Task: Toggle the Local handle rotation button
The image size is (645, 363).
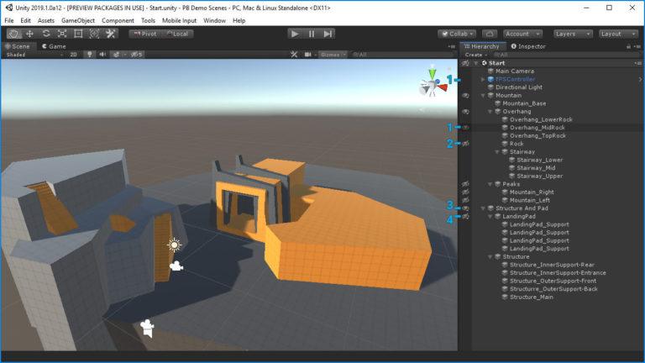Action: click(x=177, y=34)
